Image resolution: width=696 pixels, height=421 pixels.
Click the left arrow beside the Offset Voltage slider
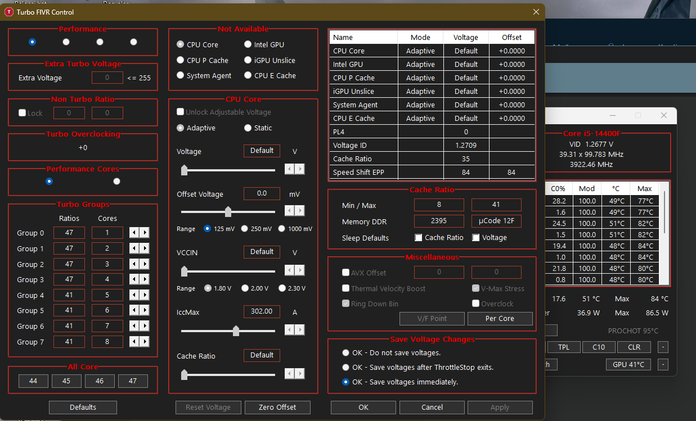tap(290, 211)
